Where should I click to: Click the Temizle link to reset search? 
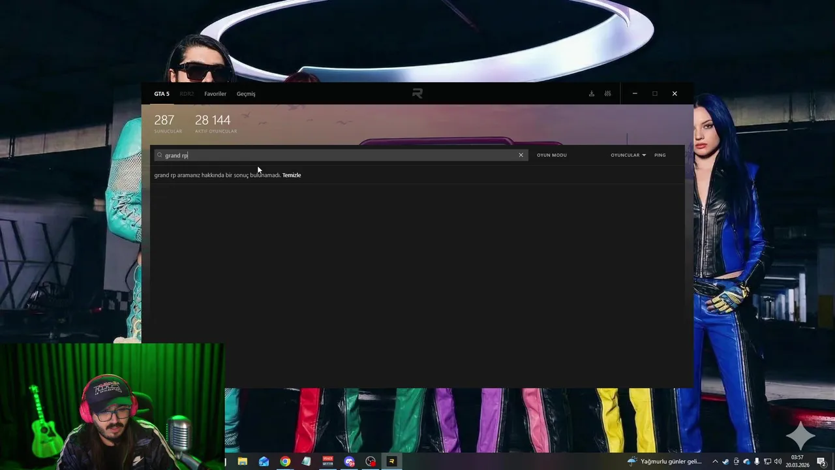coord(292,175)
